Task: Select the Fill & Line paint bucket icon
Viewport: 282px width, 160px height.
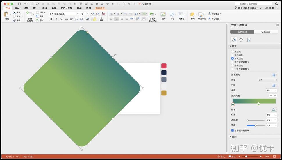Action: point(234,40)
